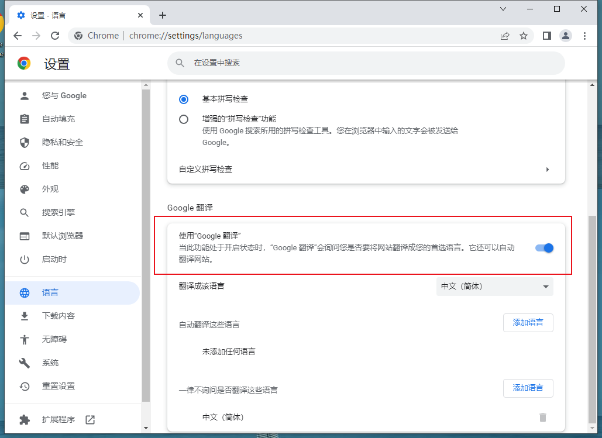Image resolution: width=602 pixels, height=438 pixels.
Task: Open the profile avatar menu
Action: (566, 36)
